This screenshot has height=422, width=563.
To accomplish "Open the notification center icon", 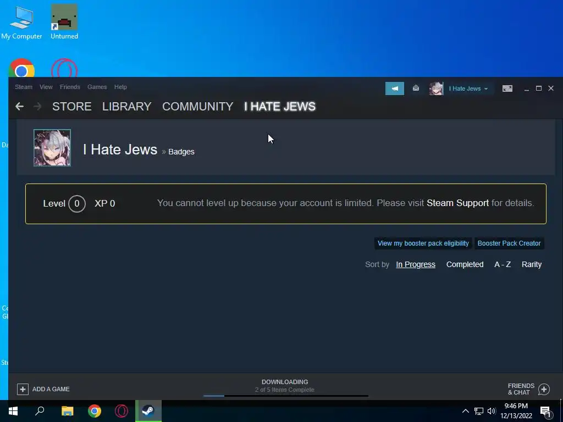I will tap(546, 412).
